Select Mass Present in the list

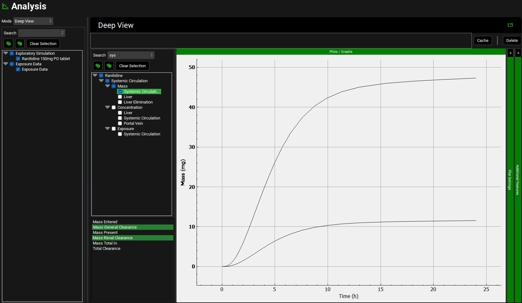pyautogui.click(x=105, y=233)
